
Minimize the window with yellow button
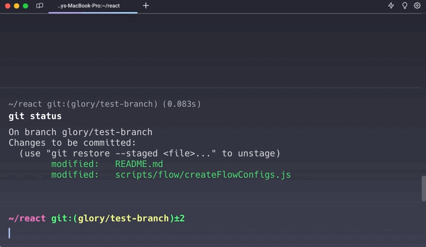(x=17, y=6)
